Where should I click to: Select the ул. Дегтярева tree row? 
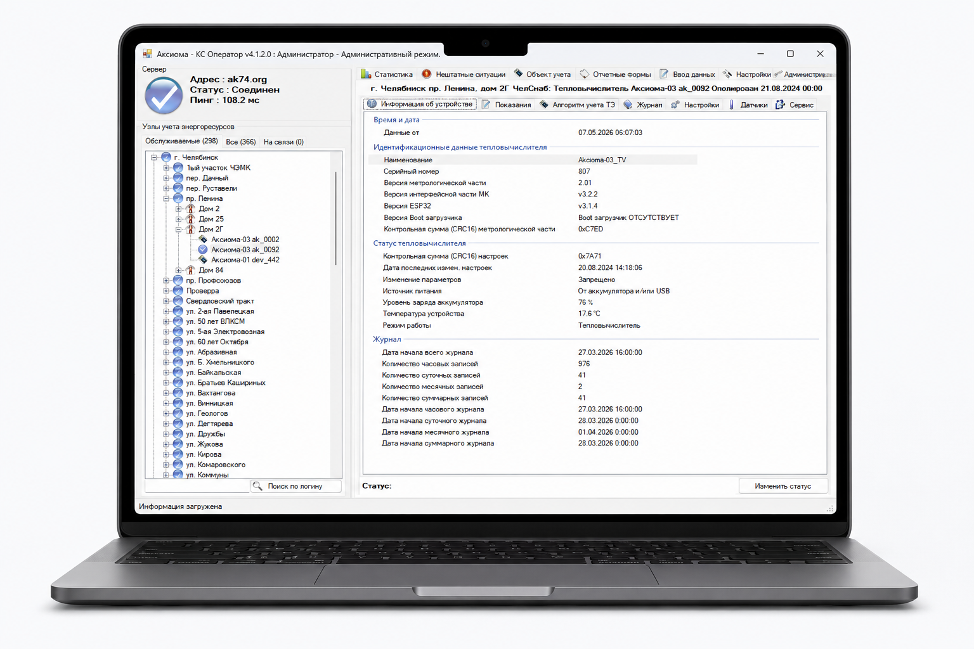[209, 423]
